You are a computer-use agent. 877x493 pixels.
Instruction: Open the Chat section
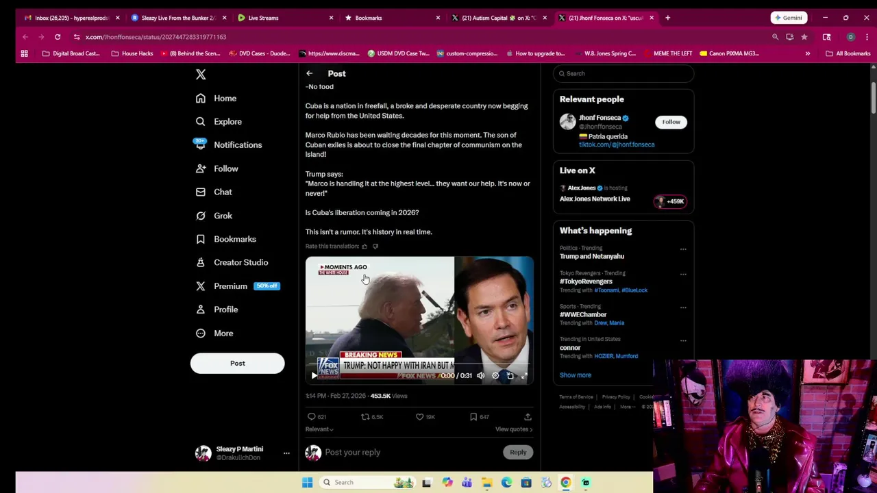point(214,192)
